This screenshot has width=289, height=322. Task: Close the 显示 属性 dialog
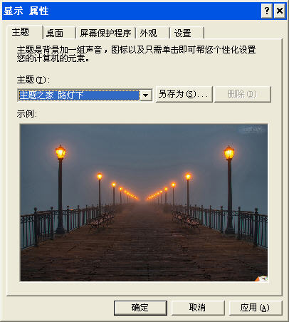tap(279, 11)
